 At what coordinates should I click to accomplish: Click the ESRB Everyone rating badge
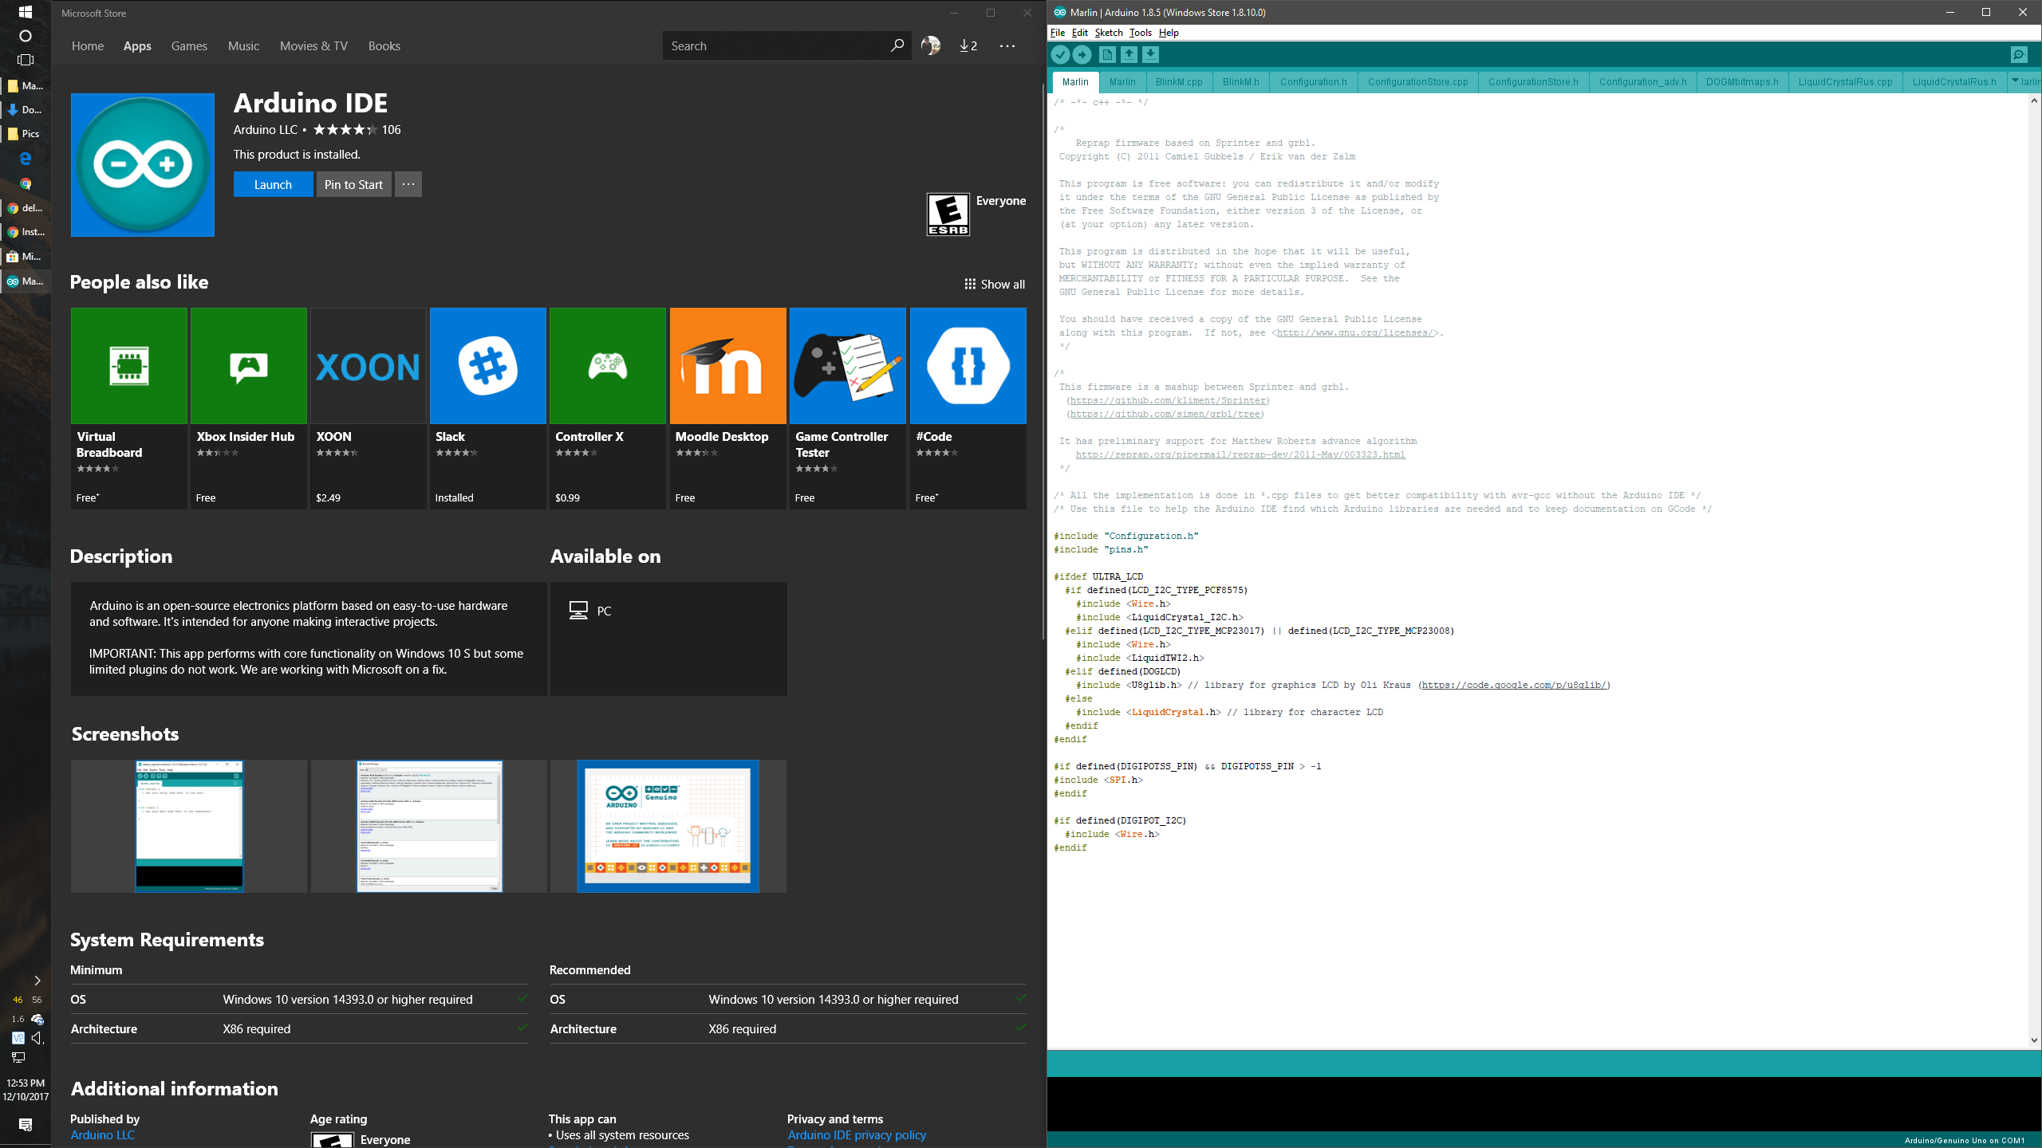948,214
